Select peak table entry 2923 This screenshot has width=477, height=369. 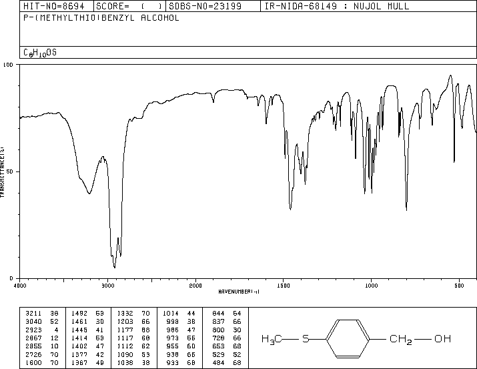33,330
